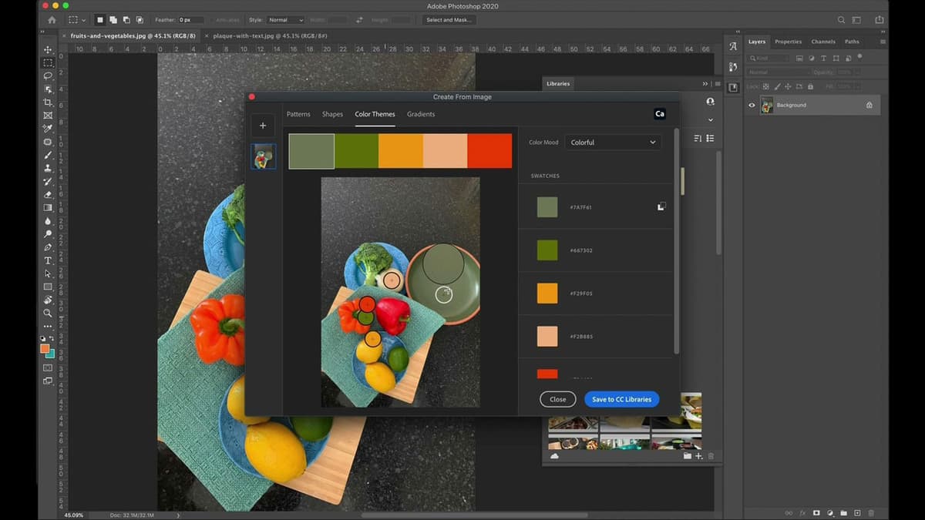Image resolution: width=925 pixels, height=520 pixels.
Task: Open the Channels tab in the right panel
Action: click(x=823, y=42)
